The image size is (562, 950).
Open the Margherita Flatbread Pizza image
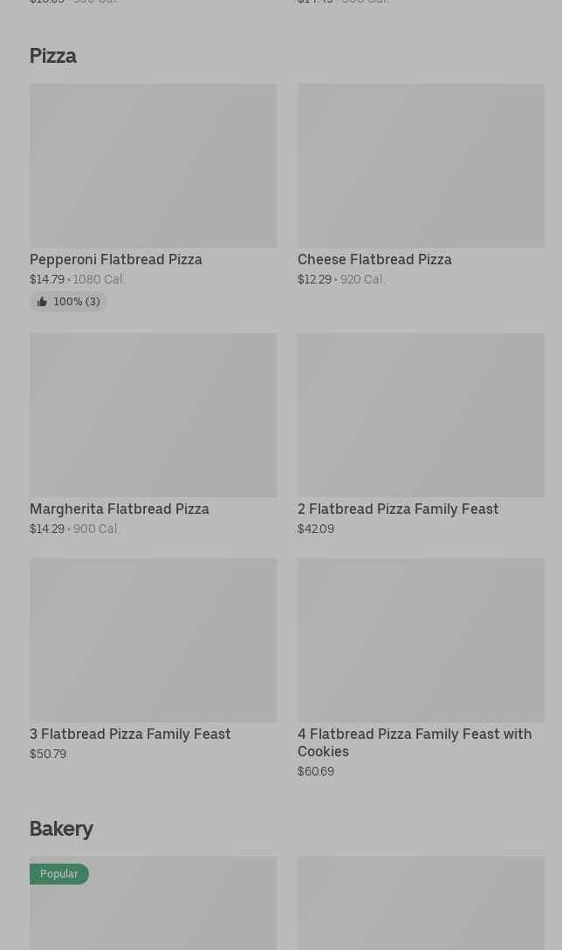(153, 414)
